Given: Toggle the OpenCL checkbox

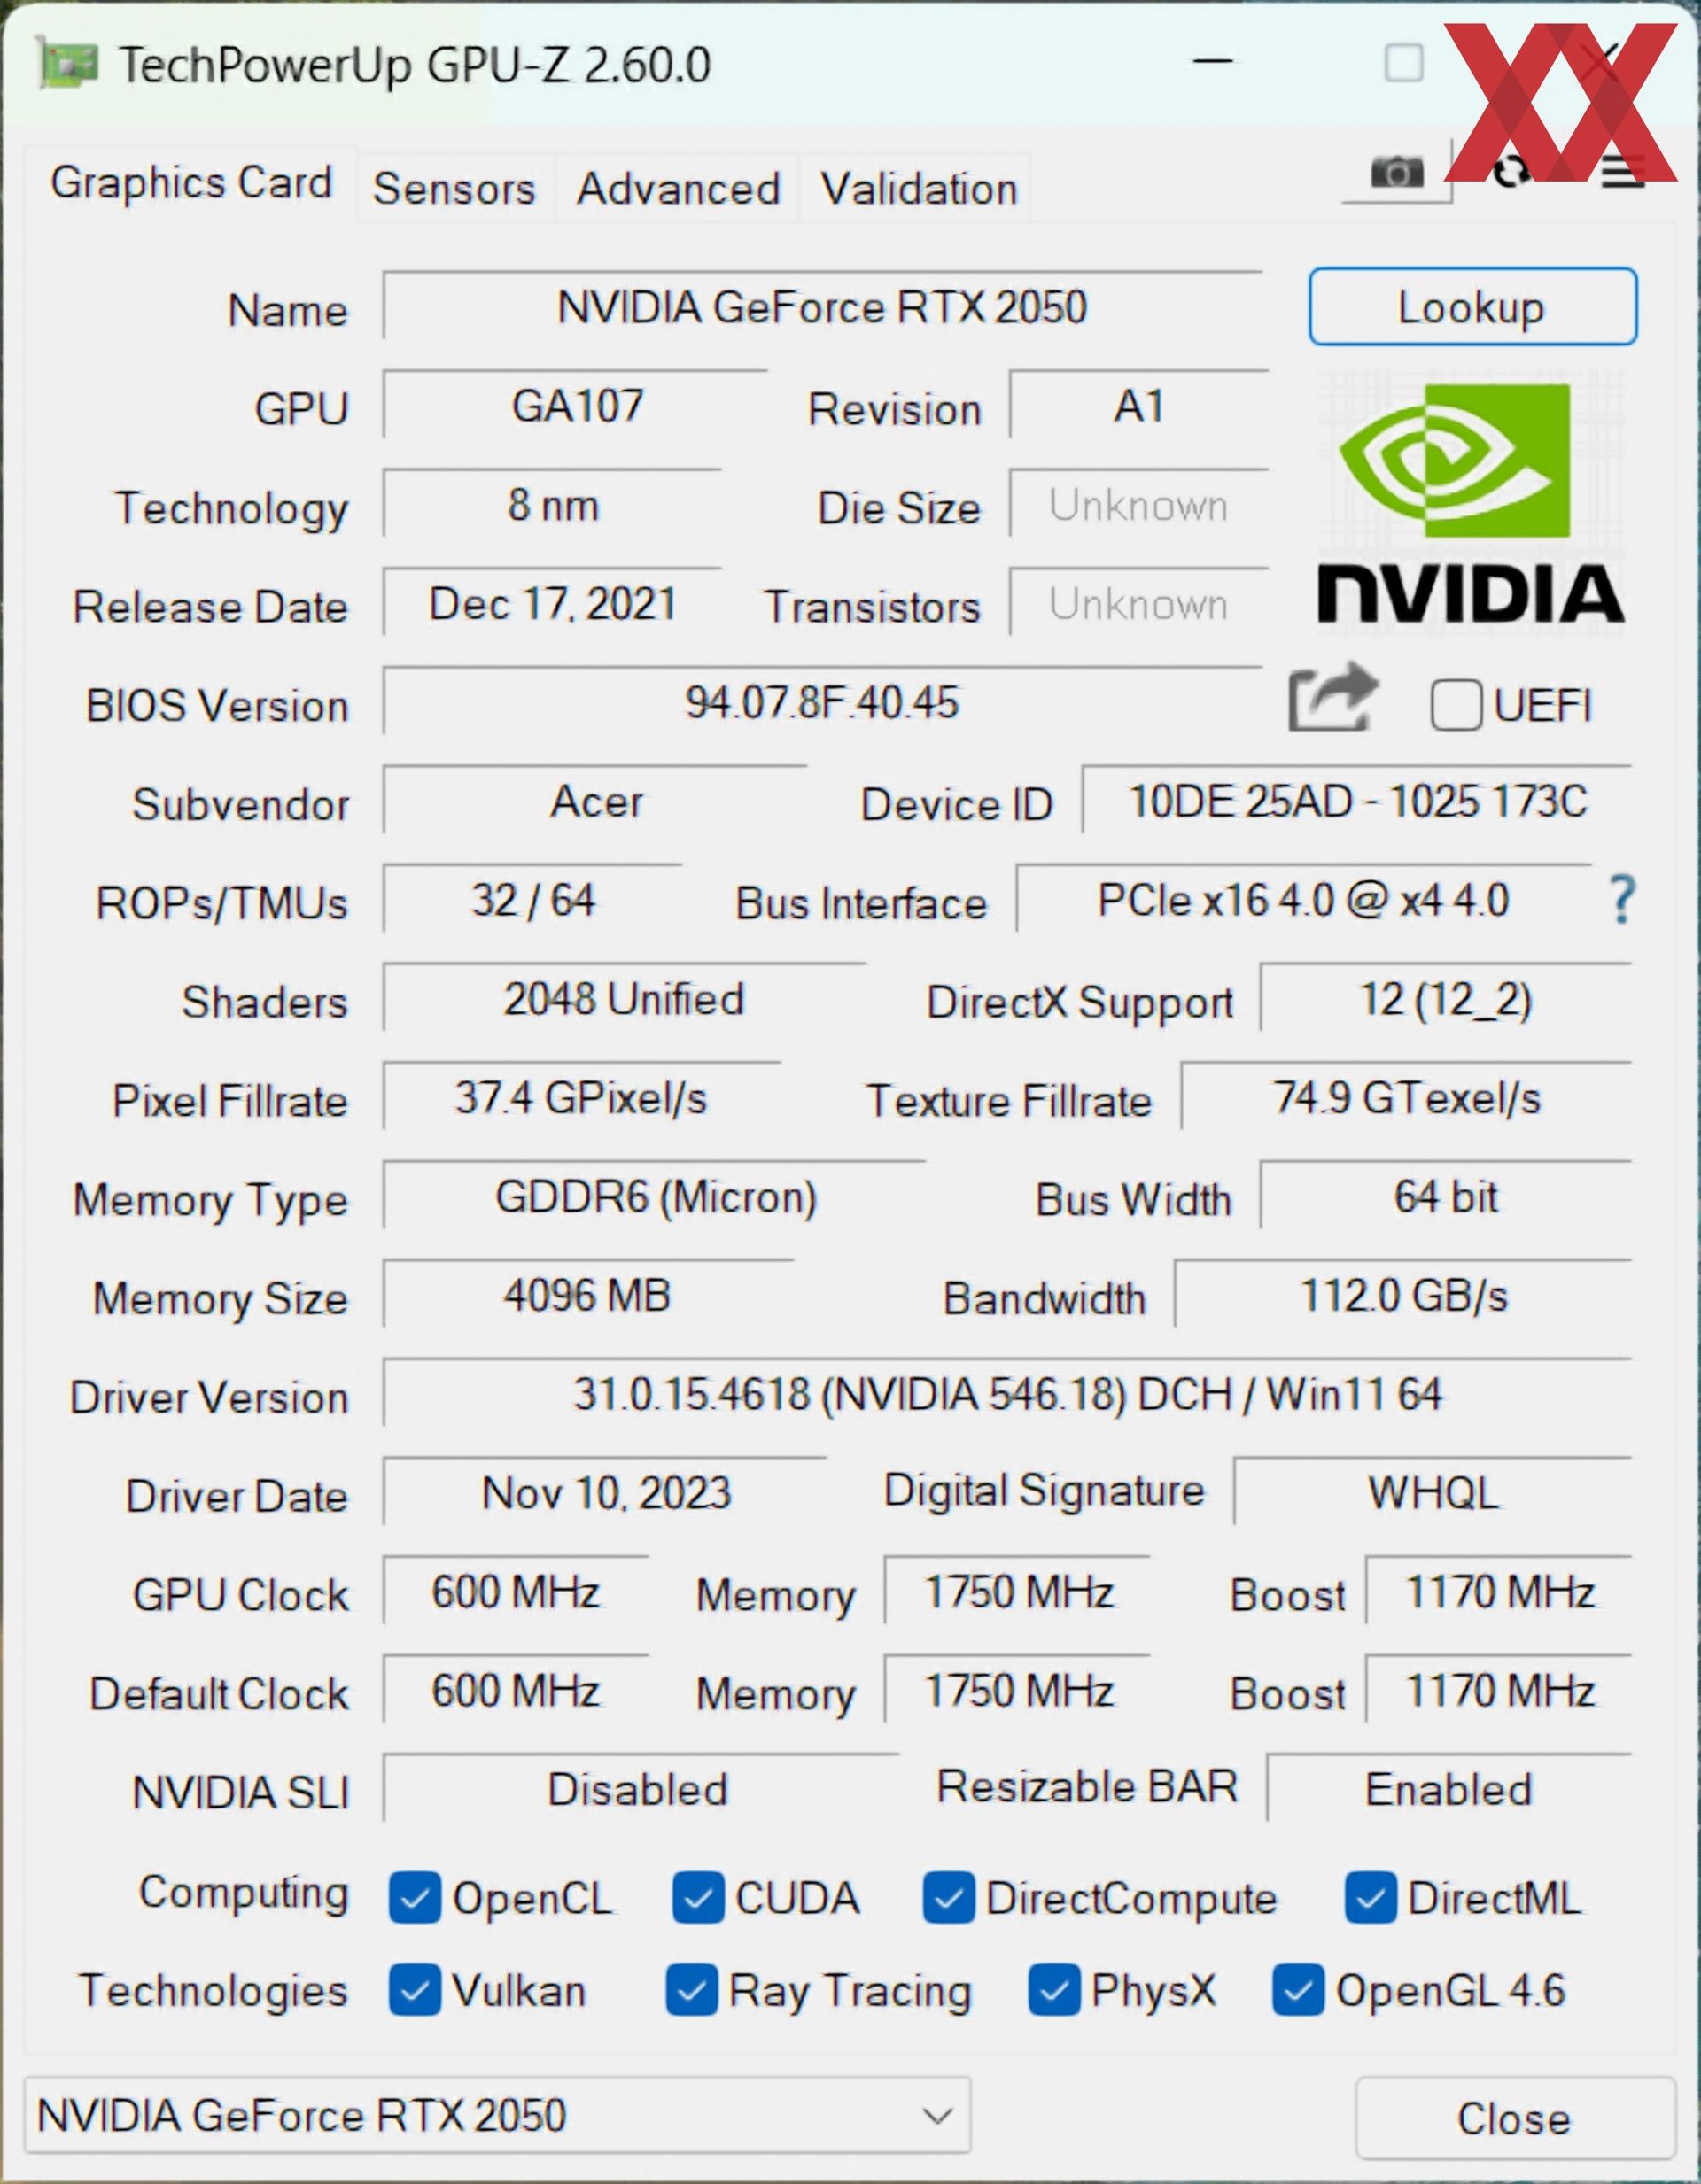Looking at the screenshot, I should (416, 1899).
